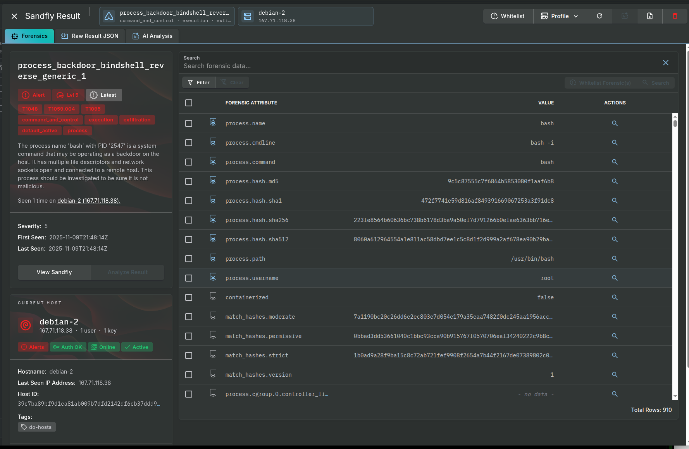
Task: Open the Profile dropdown menu
Action: tap(560, 16)
